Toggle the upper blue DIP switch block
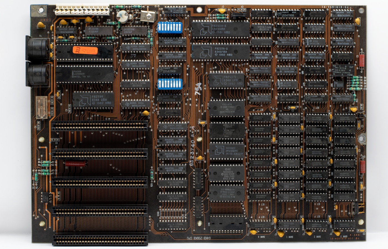The height and width of the screenshot is (249, 388). click(x=170, y=28)
